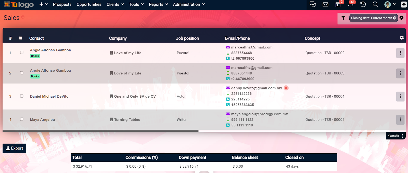Open company One and Only SA de CV

[x=135, y=96]
